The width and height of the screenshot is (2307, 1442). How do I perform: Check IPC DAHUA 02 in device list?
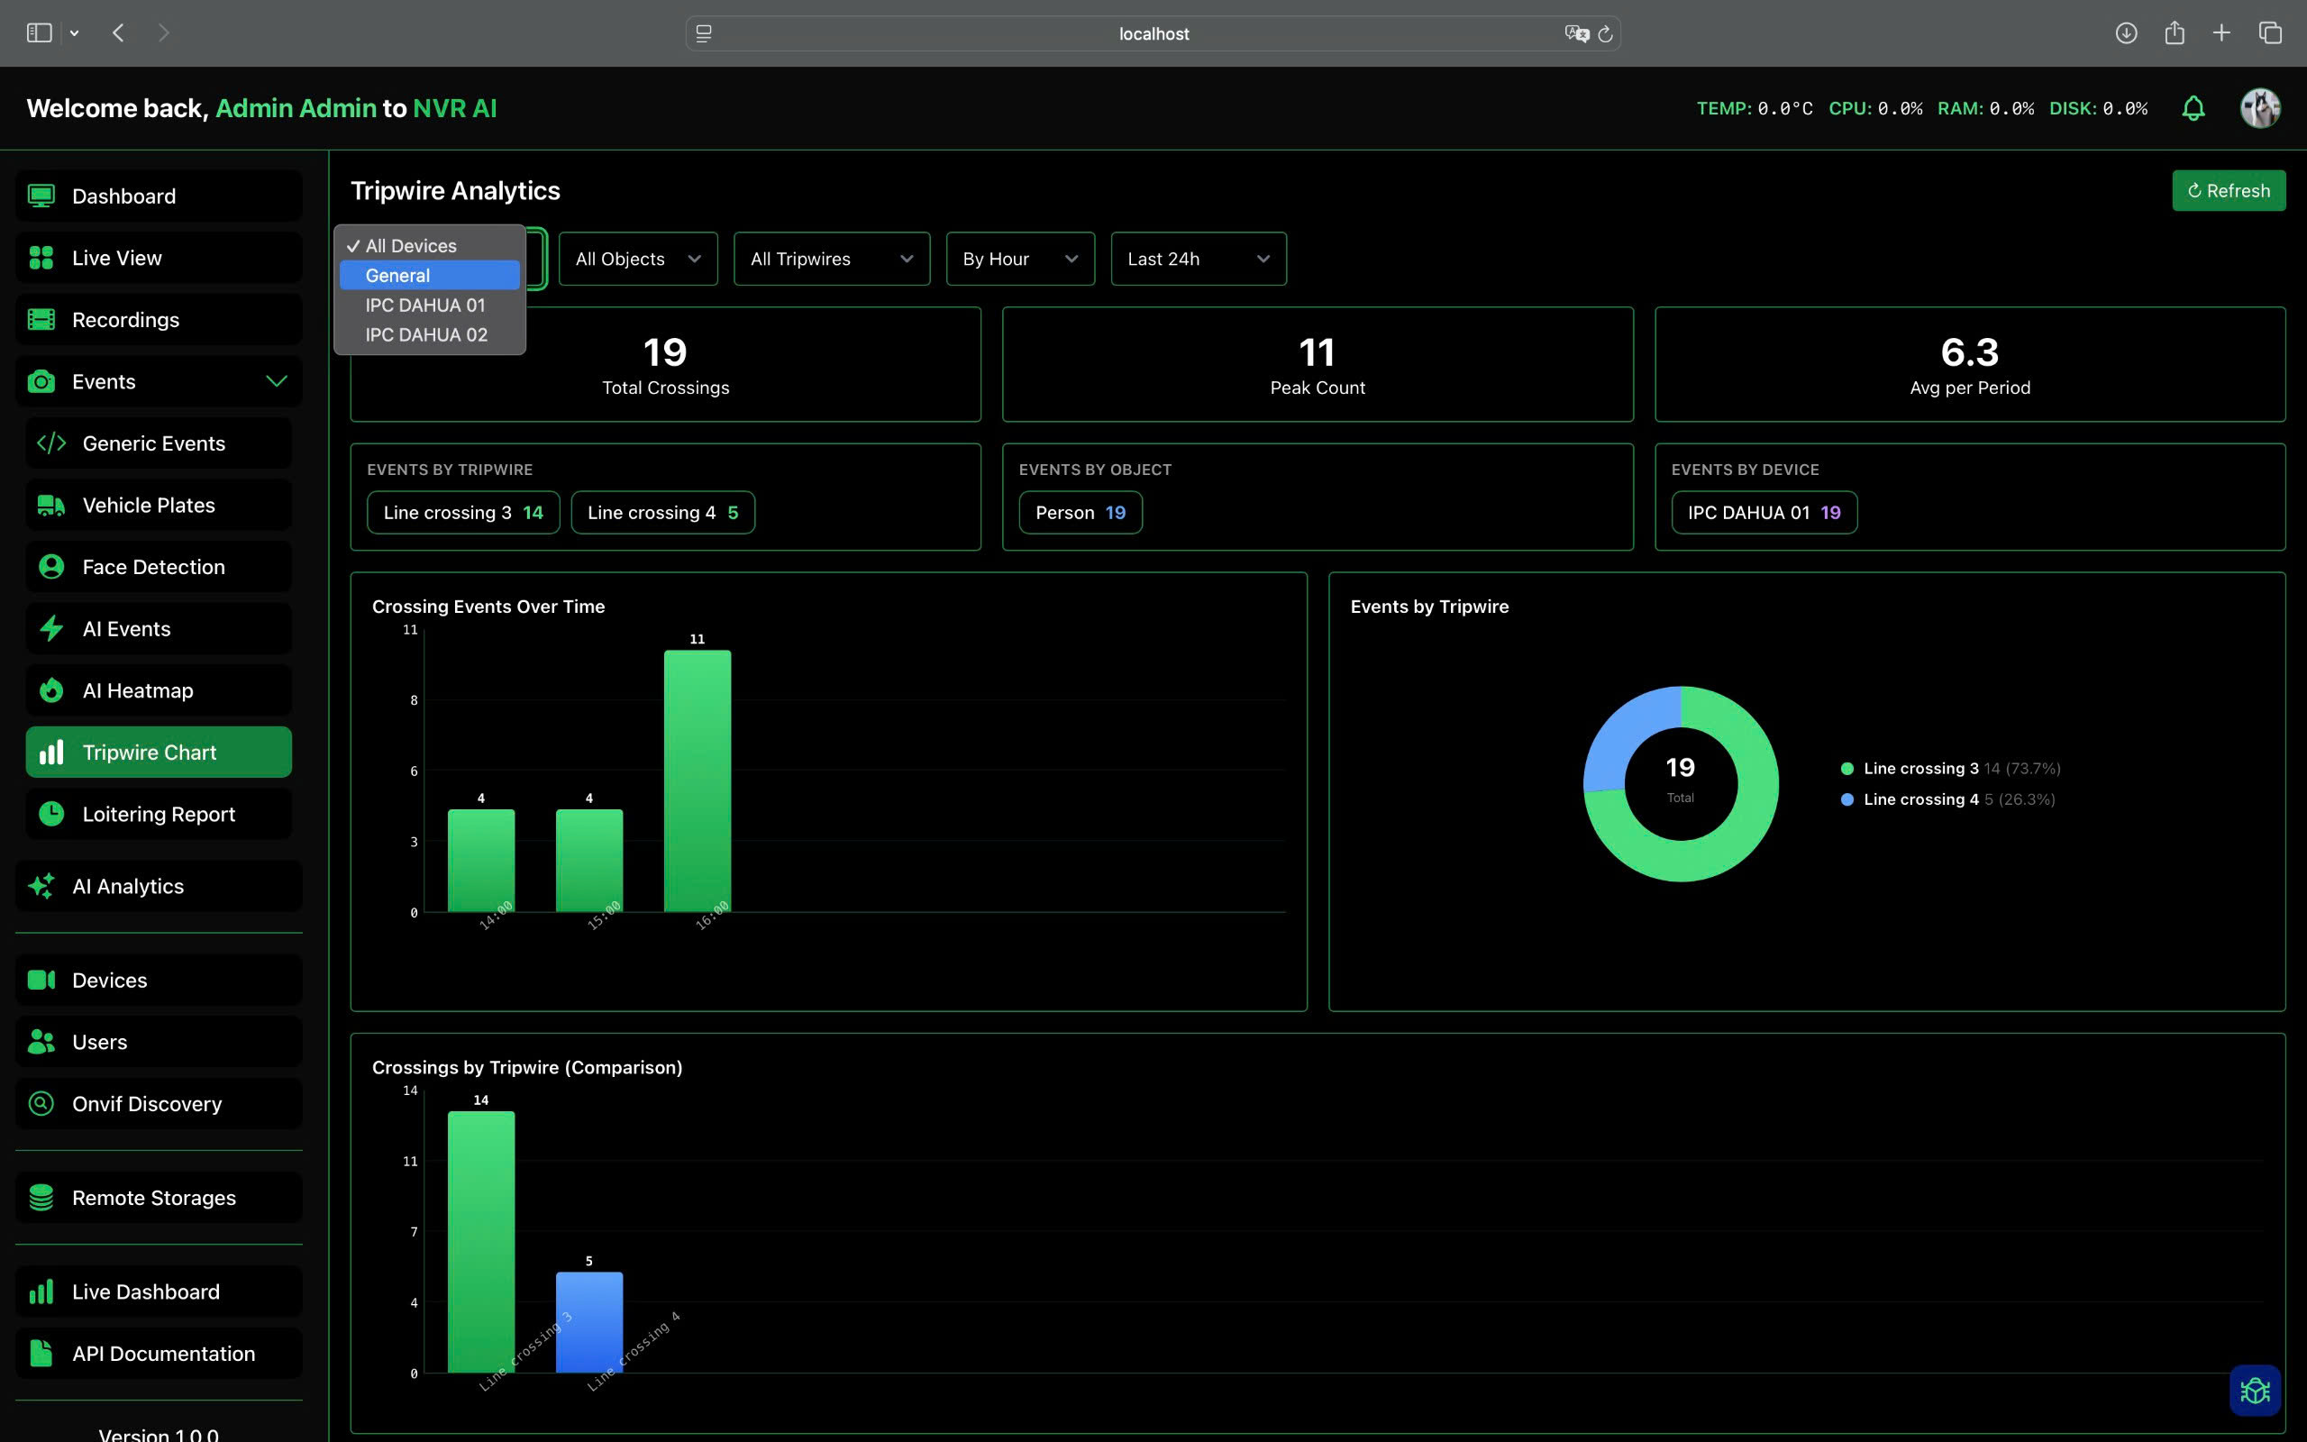(425, 334)
